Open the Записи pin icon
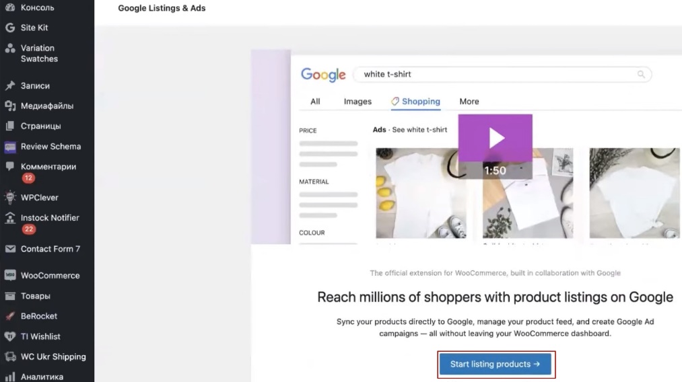Viewport: 682px width, 382px height. click(10, 85)
